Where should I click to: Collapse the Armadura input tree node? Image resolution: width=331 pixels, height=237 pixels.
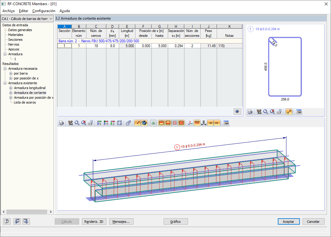(x=5, y=54)
